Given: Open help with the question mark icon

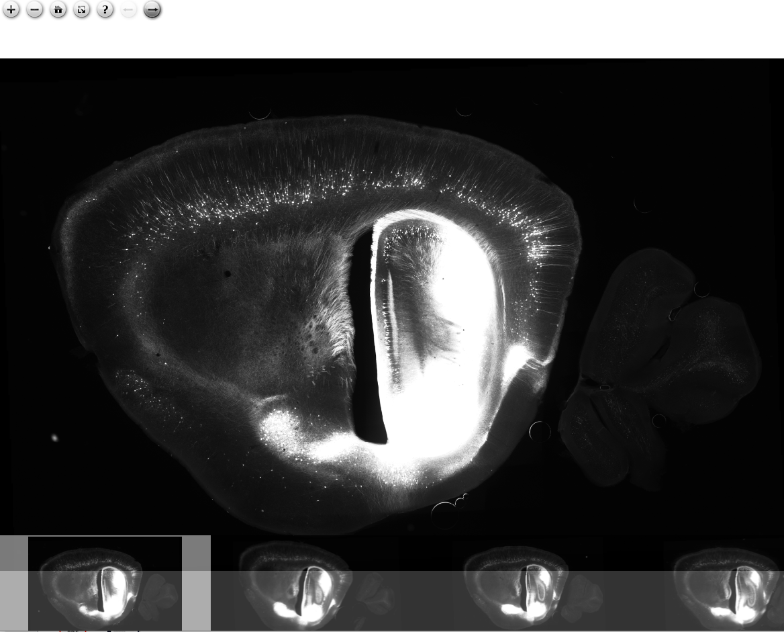Looking at the screenshot, I should click(x=105, y=10).
